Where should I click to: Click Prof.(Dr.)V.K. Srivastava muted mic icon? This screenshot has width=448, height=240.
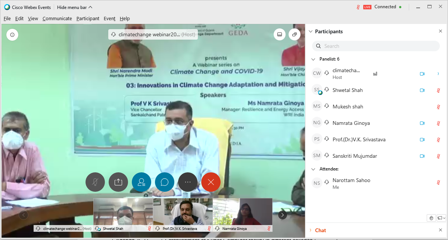coord(439,139)
